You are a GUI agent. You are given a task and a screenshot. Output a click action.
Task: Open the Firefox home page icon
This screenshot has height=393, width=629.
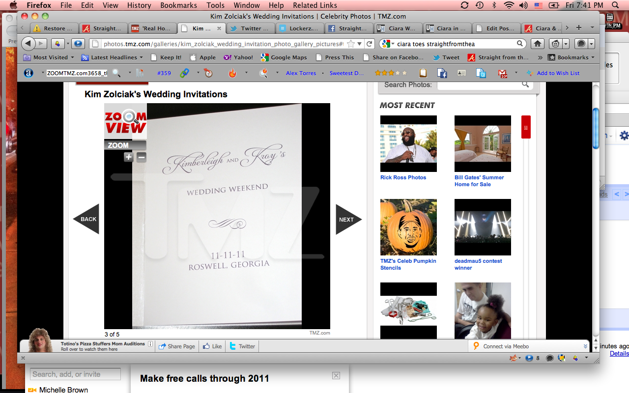click(x=538, y=44)
